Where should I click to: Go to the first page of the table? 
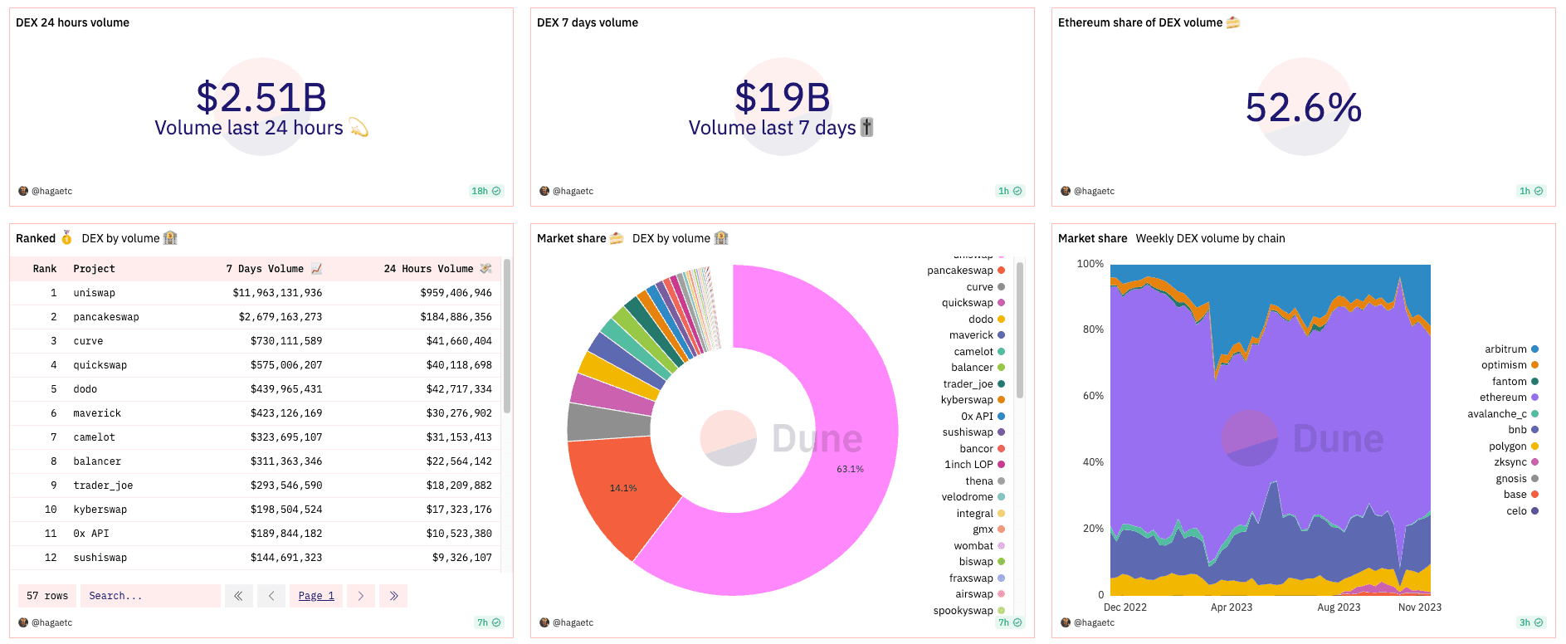point(238,596)
